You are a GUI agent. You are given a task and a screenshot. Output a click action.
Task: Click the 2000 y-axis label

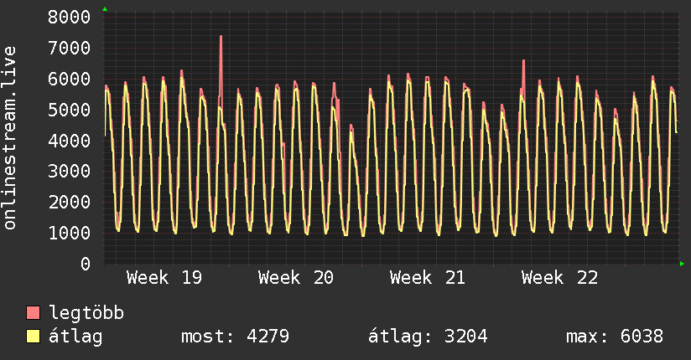70,202
